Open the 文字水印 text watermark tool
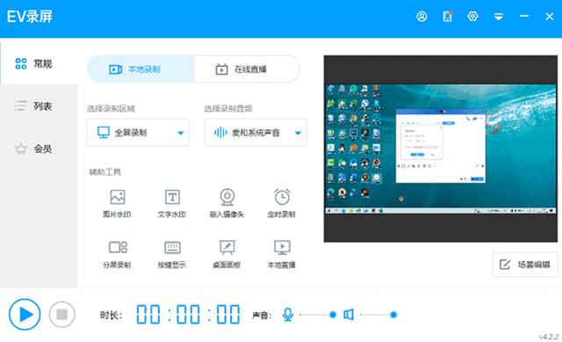 pyautogui.click(x=172, y=203)
